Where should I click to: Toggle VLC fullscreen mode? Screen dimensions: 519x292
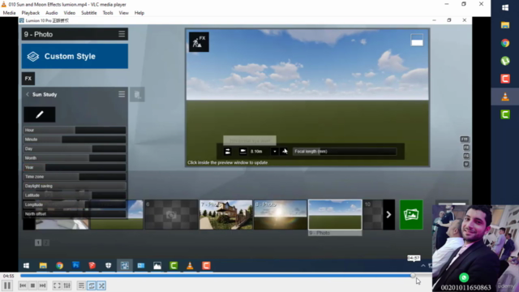(x=57, y=286)
